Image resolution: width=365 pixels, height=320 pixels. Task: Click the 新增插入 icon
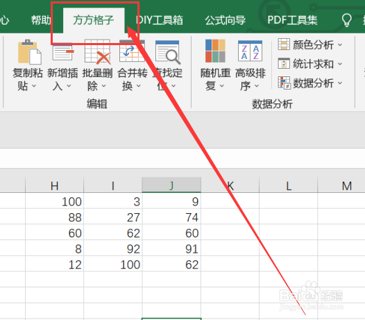pyautogui.click(x=63, y=51)
